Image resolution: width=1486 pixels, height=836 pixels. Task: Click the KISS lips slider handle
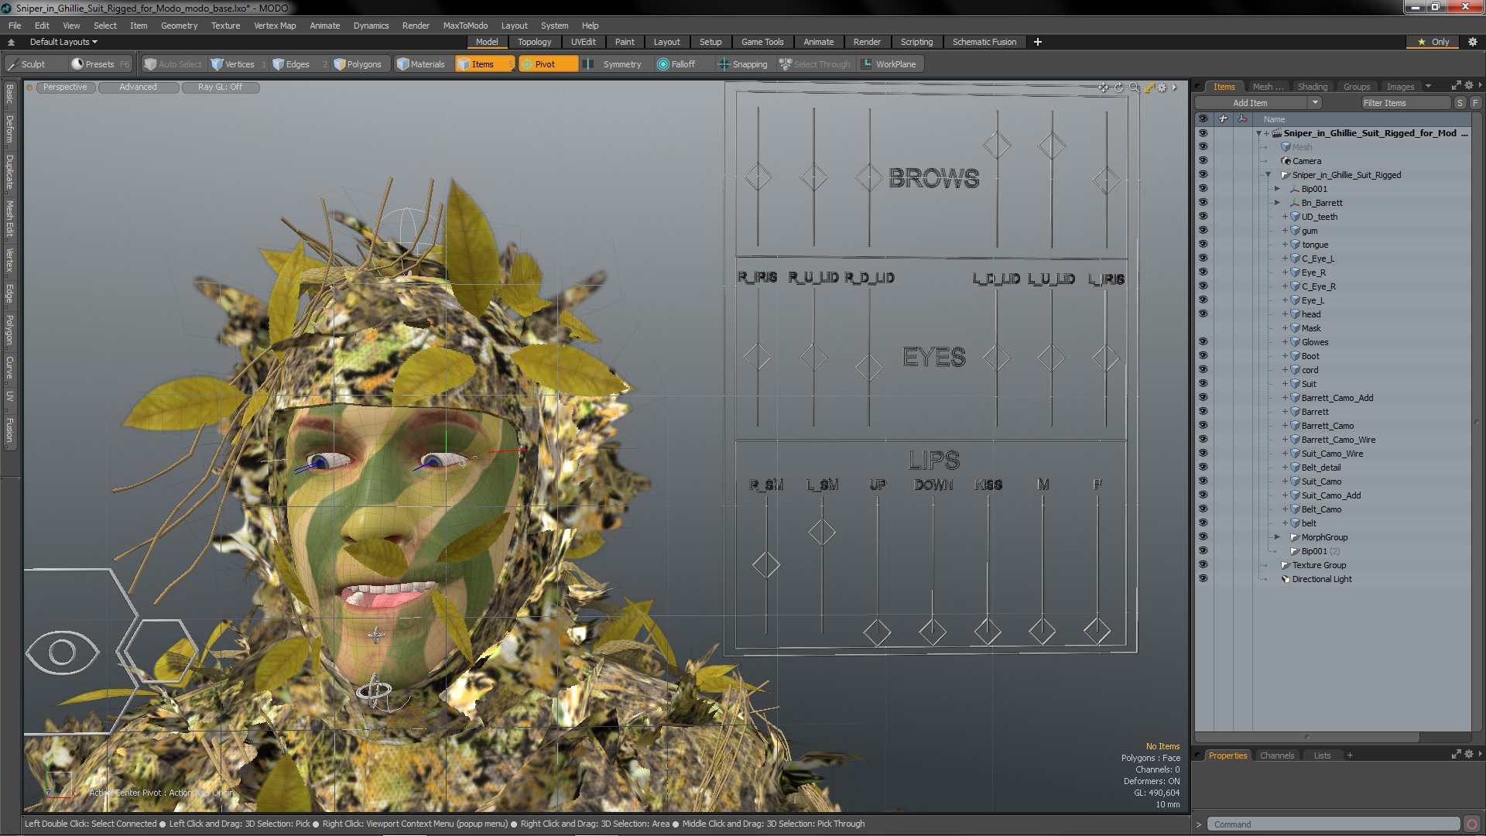(988, 632)
